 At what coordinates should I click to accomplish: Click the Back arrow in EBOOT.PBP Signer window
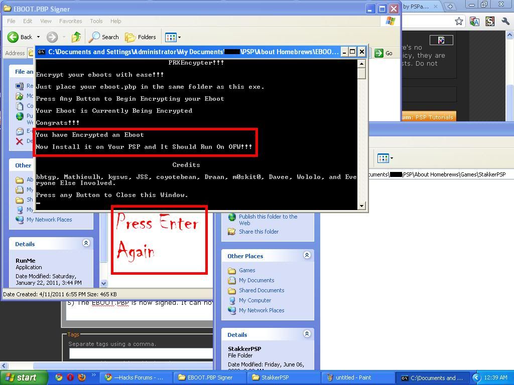13,37
